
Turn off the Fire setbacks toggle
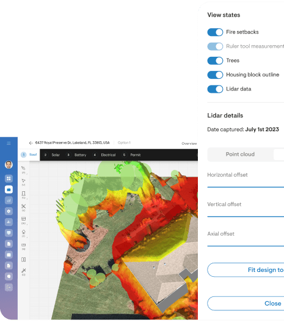pyautogui.click(x=215, y=32)
